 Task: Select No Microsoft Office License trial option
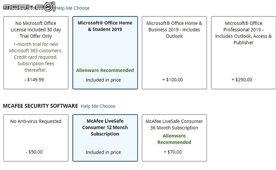click(36, 53)
